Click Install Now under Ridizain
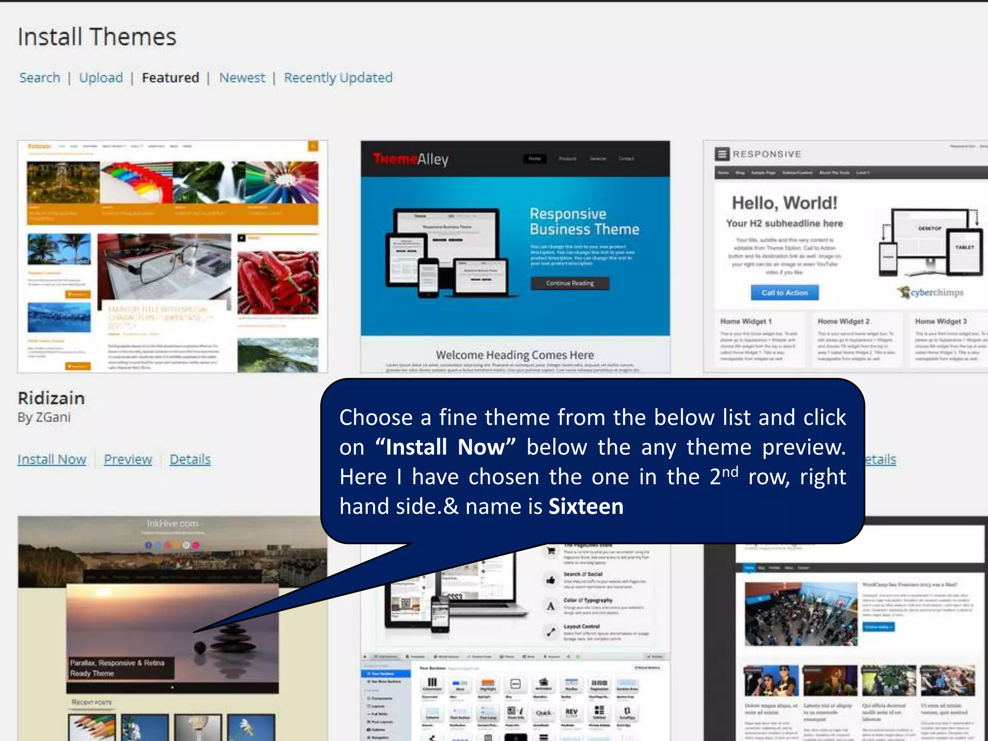The image size is (988, 741). (52, 459)
